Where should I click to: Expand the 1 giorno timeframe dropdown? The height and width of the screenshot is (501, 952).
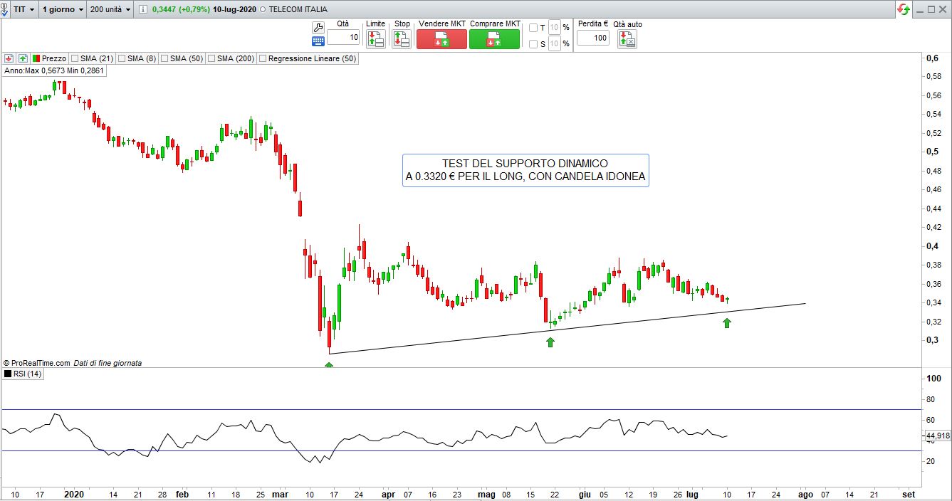63,9
